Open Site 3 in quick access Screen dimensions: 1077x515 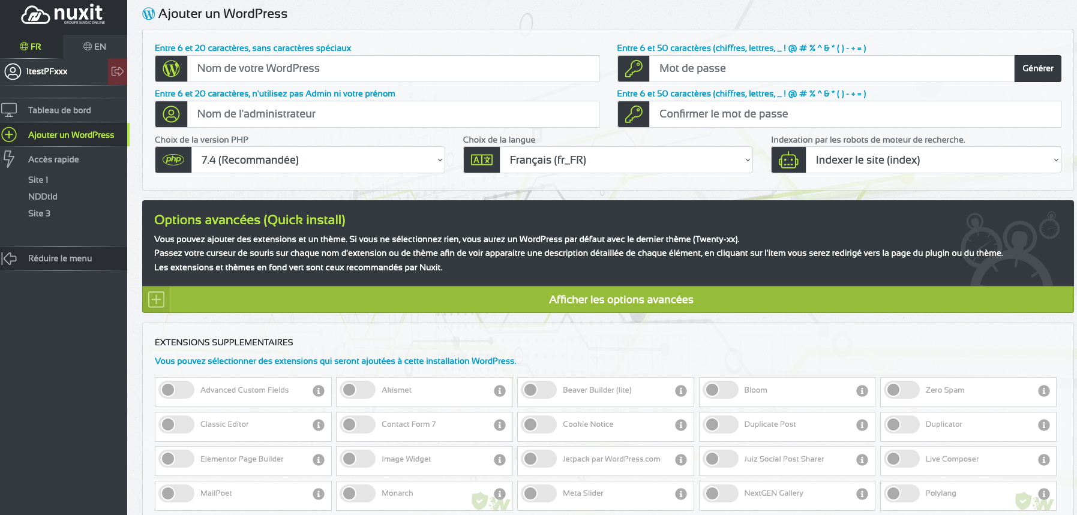tap(39, 213)
